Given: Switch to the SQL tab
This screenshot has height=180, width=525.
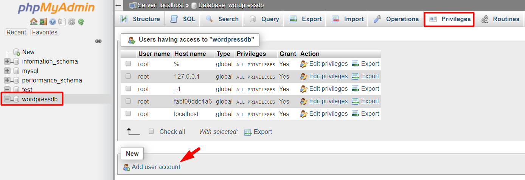Looking at the screenshot, I should (183, 19).
